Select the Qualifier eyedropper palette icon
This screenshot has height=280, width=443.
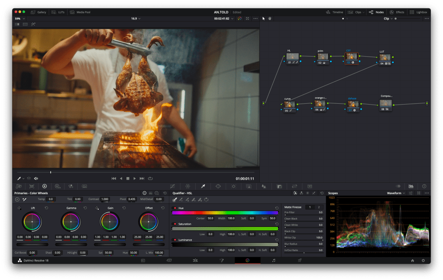click(x=203, y=186)
